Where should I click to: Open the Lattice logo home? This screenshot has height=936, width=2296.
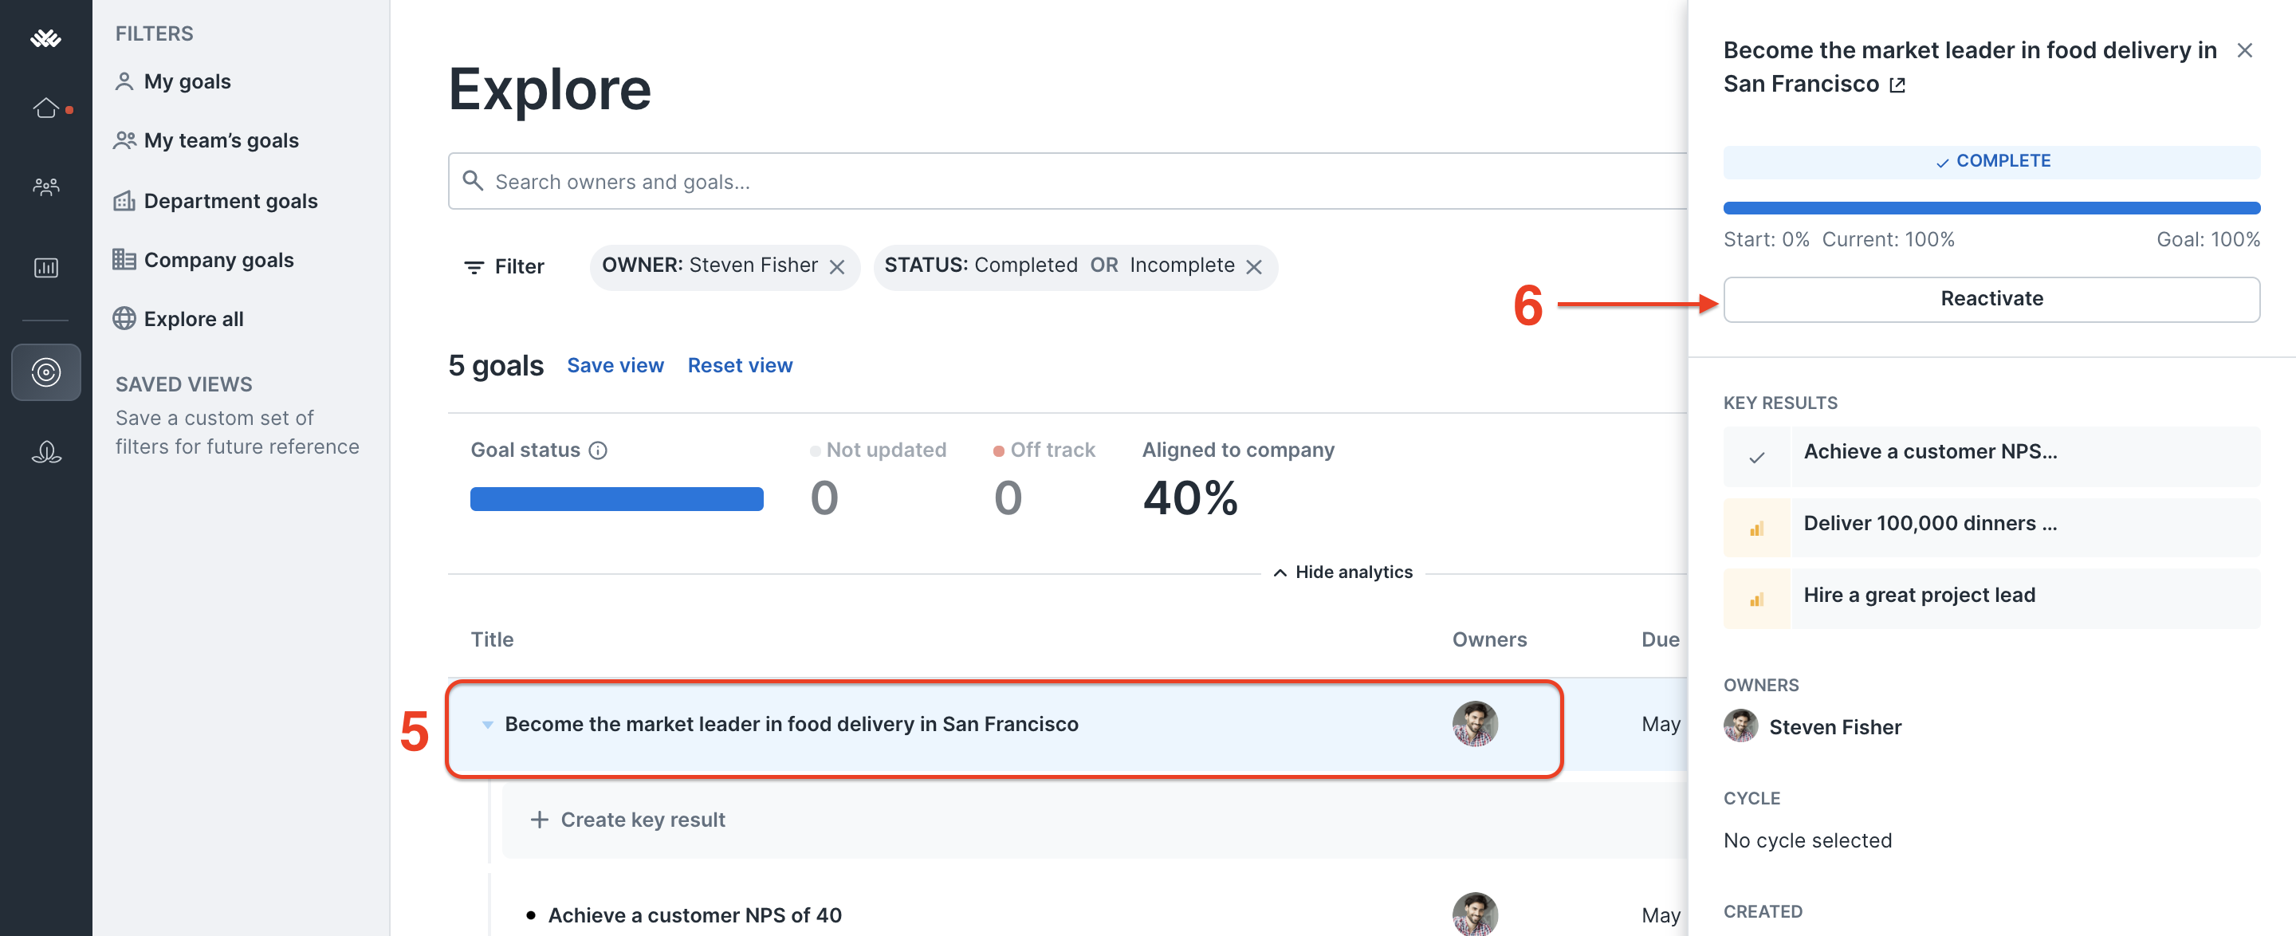point(45,38)
